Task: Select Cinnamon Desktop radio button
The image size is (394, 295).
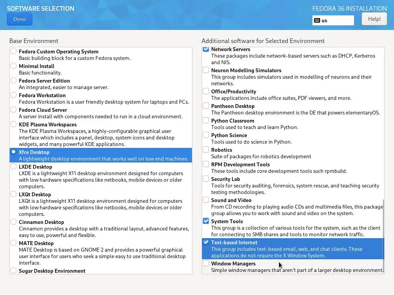Action: click(x=13, y=222)
